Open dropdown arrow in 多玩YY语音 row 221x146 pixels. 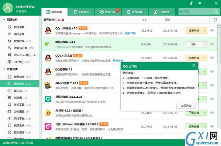(204, 85)
